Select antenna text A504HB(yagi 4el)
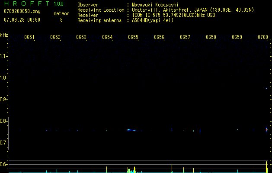The image size is (272, 173). click(153, 20)
